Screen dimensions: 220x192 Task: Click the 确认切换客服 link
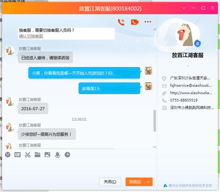coord(31,36)
